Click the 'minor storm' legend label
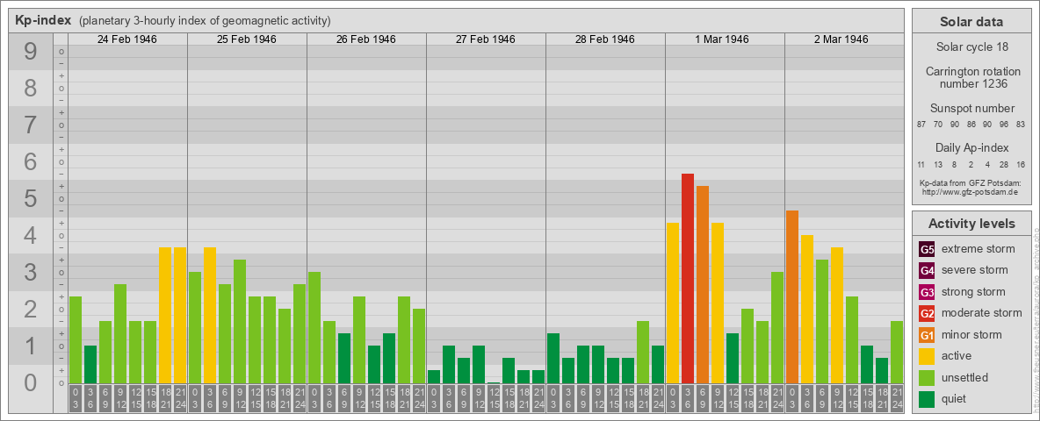Screen dimensions: 1040x421 [971, 334]
